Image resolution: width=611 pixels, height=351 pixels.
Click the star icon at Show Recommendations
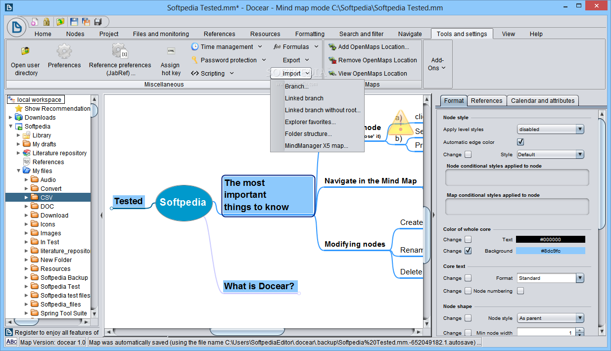(x=19, y=108)
